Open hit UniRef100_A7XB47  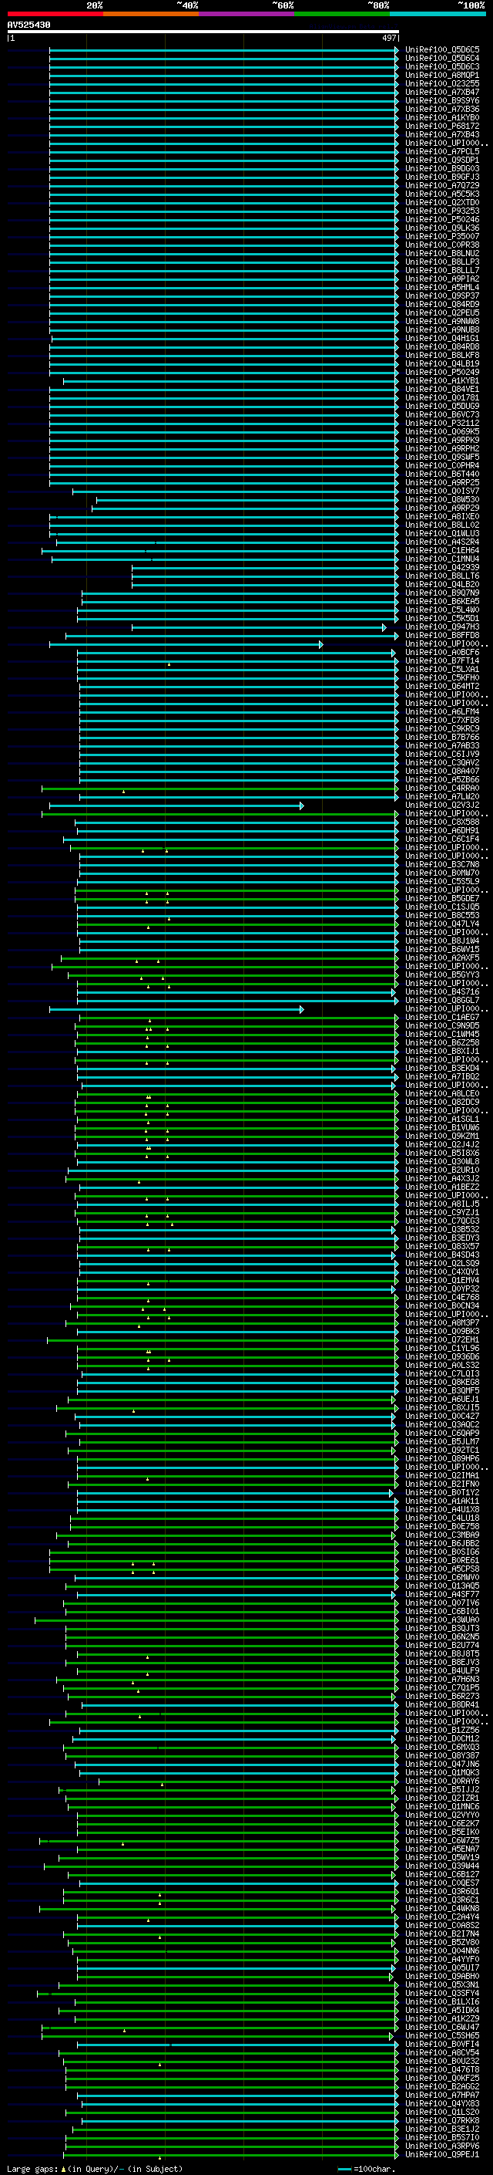(x=442, y=92)
